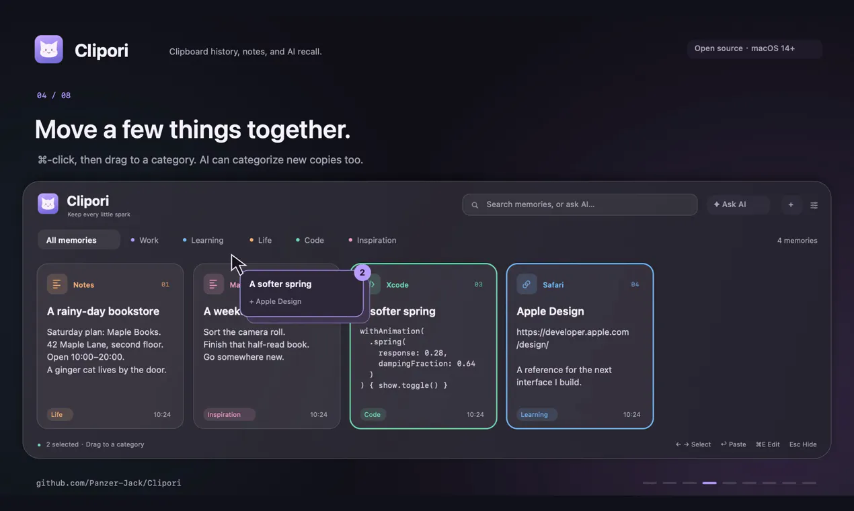Click the Move a few things together heading
Viewport: 854px width, 511px height.
(192, 130)
